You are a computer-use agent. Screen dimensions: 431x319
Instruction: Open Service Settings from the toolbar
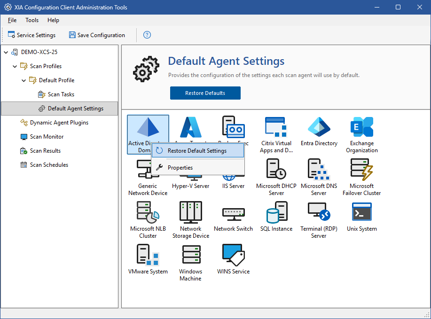tap(31, 35)
